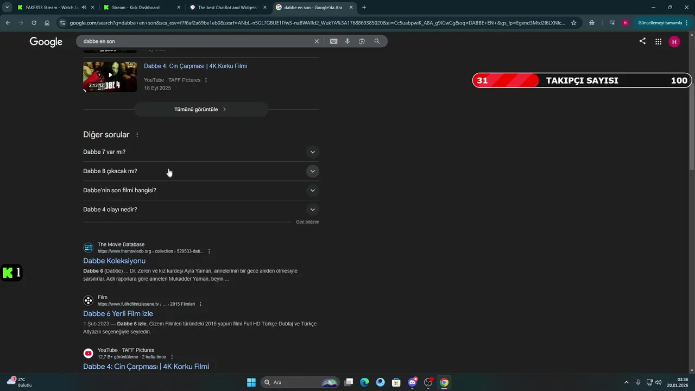
Task: Open YouTube TAFF Pictures bottom result title
Action: tap(146, 367)
